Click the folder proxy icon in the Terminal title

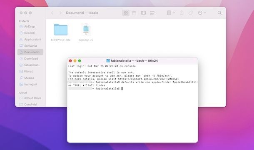[108, 61]
